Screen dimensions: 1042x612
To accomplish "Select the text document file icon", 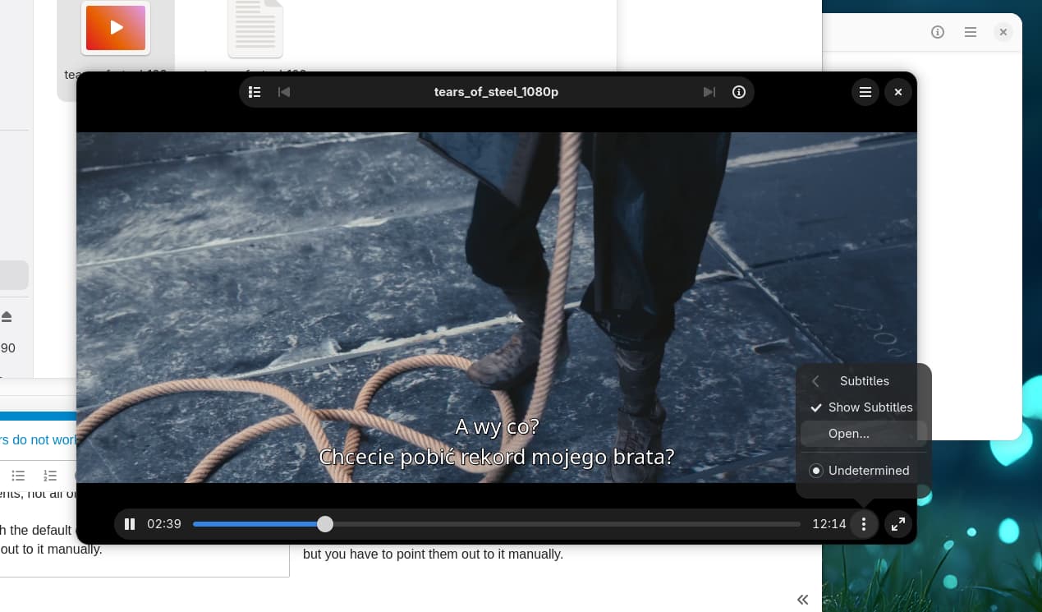I will [255, 28].
